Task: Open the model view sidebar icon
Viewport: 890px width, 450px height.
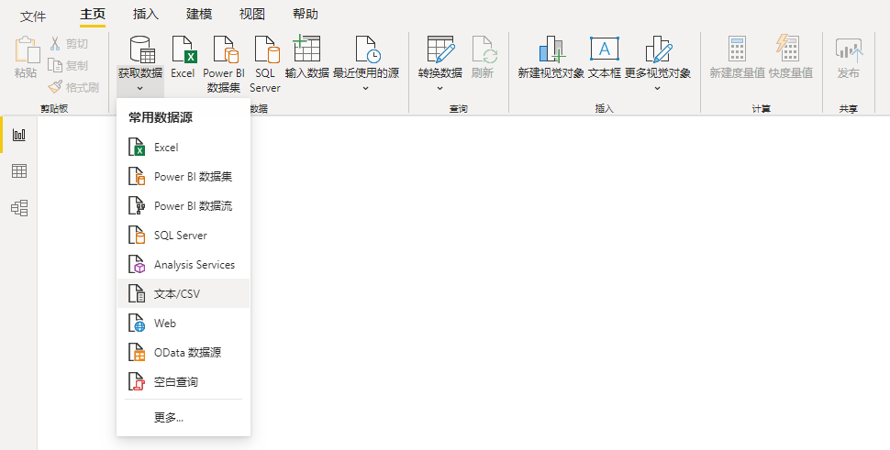Action: tap(18, 208)
